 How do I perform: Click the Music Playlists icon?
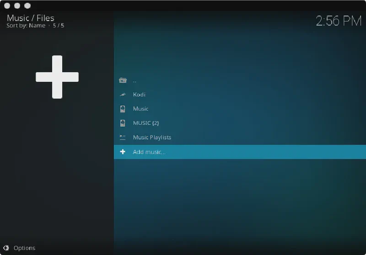click(x=123, y=137)
